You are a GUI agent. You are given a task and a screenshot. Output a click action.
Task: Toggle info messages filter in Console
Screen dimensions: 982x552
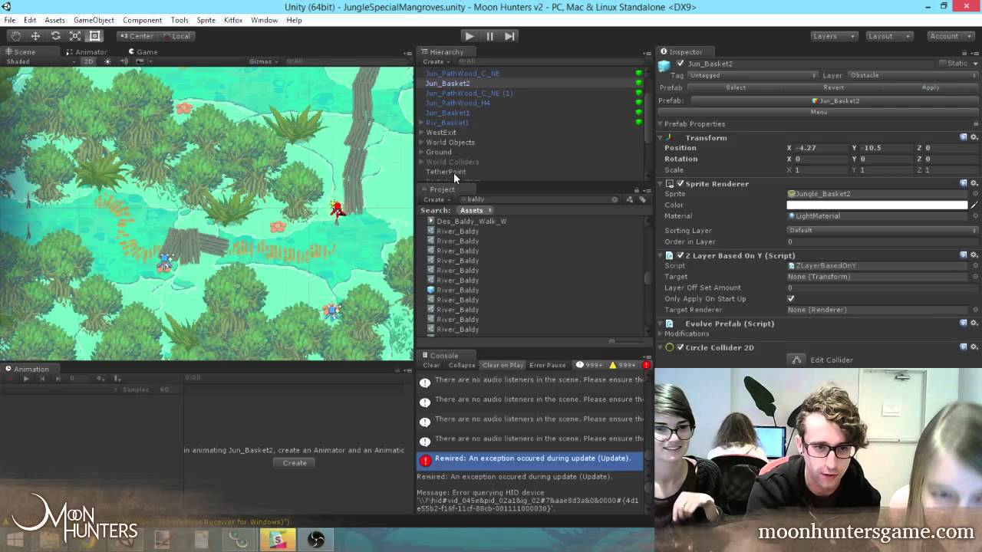point(589,365)
